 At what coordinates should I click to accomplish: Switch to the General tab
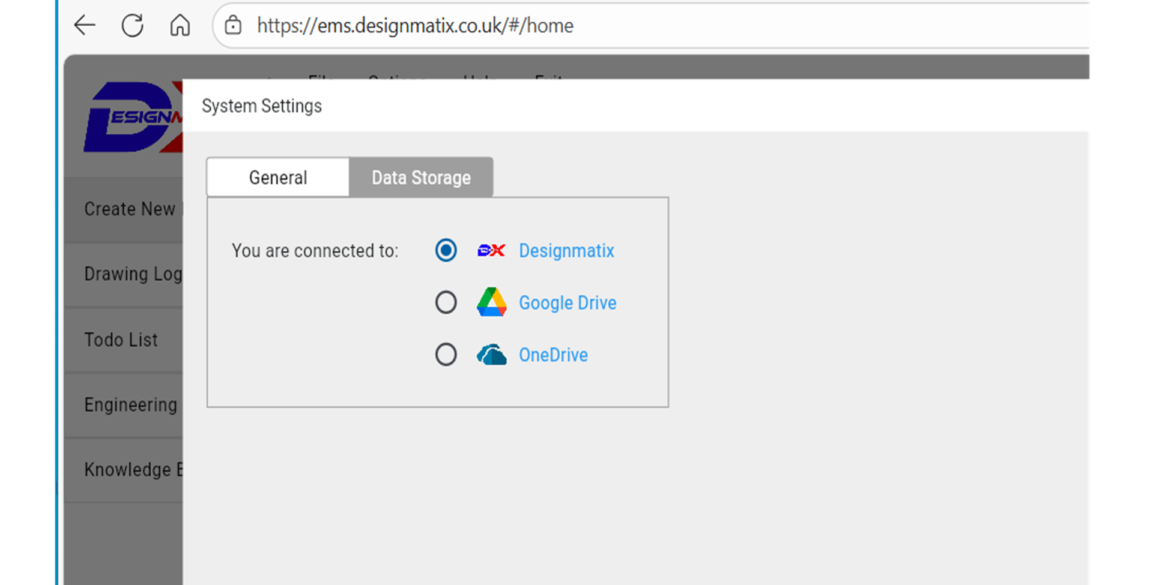point(277,178)
